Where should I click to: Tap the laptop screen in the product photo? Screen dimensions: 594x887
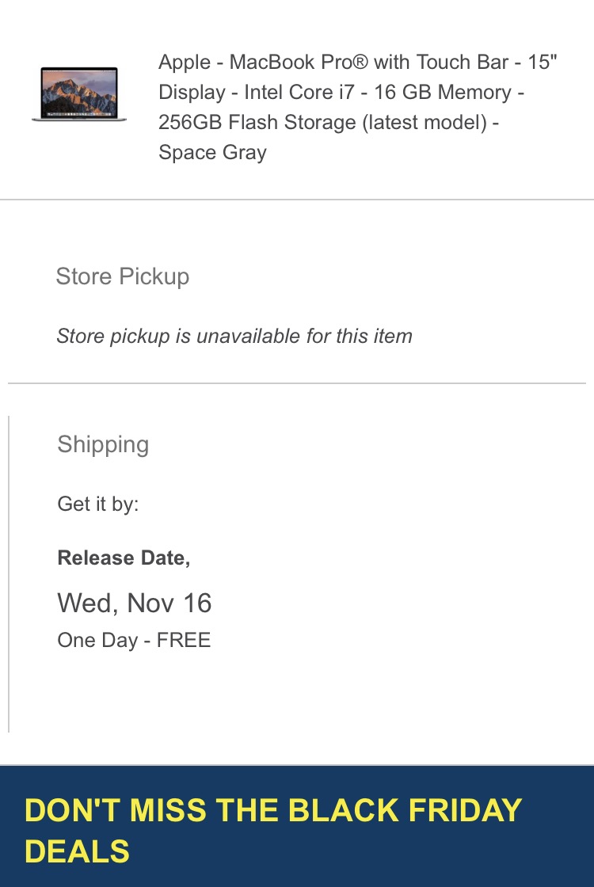coord(79,92)
